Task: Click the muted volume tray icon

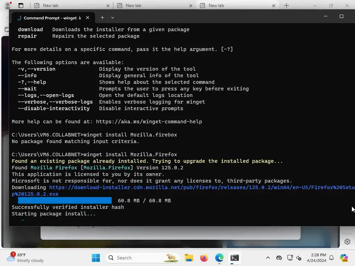Action: (x=299, y=258)
